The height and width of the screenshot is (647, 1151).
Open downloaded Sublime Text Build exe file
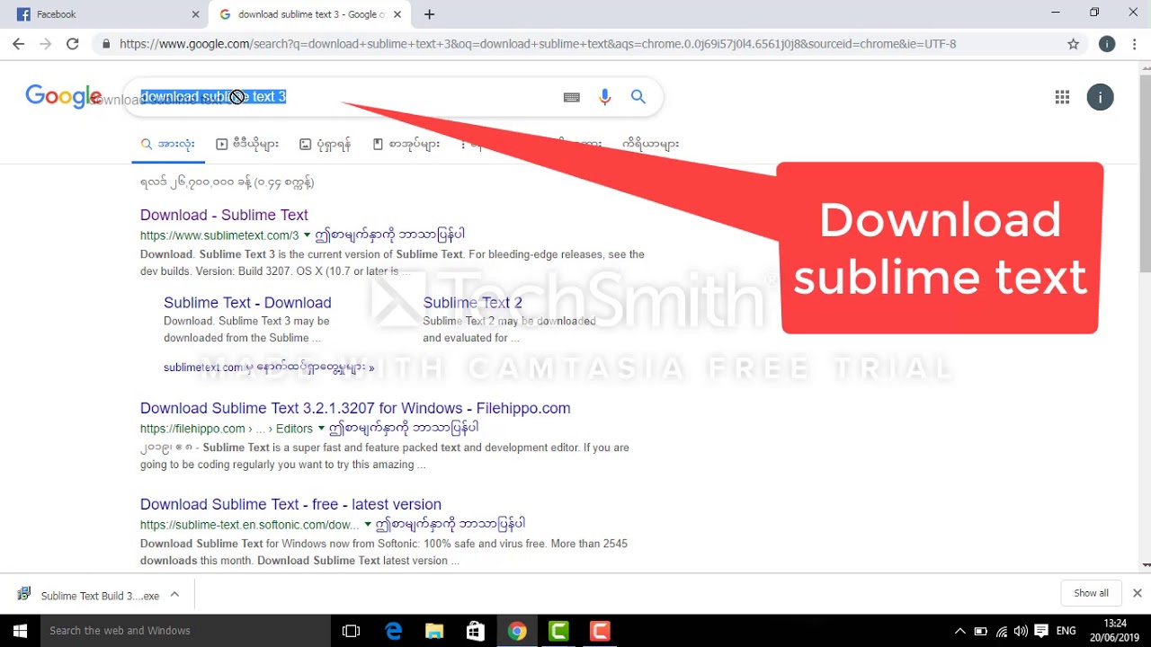pyautogui.click(x=88, y=596)
